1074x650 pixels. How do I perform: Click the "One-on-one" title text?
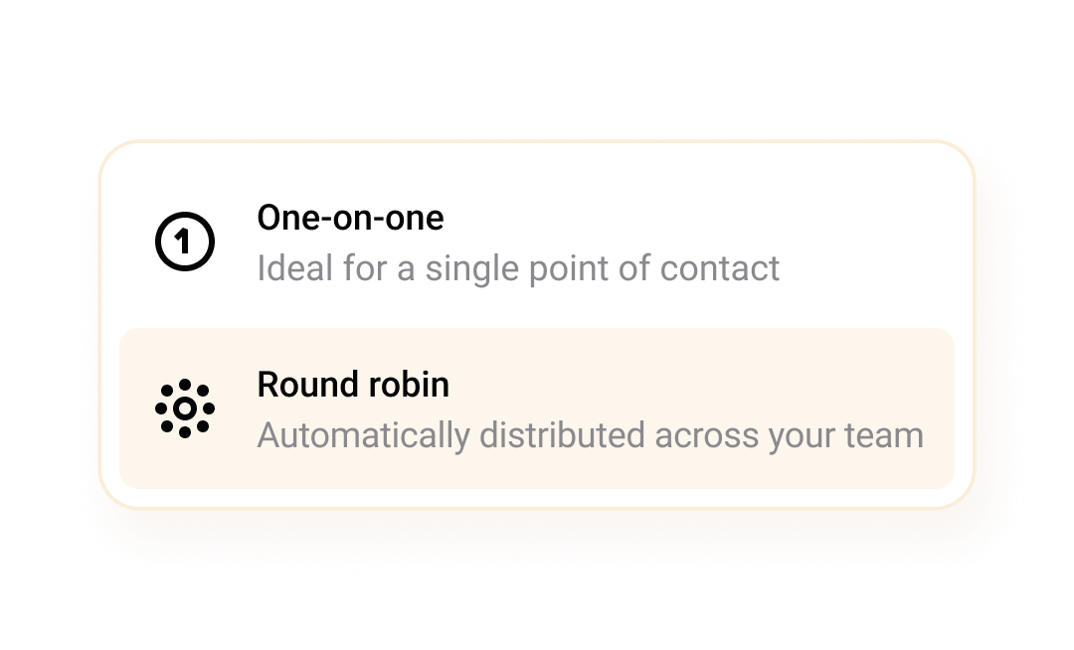coord(350,218)
